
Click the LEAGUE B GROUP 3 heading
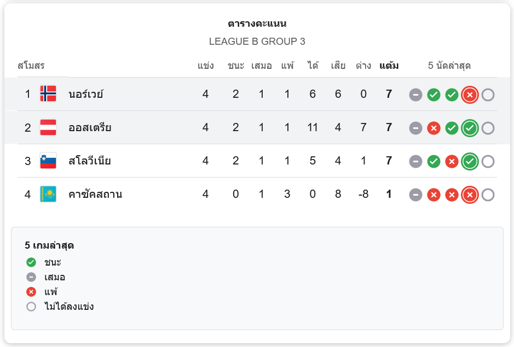click(x=257, y=42)
